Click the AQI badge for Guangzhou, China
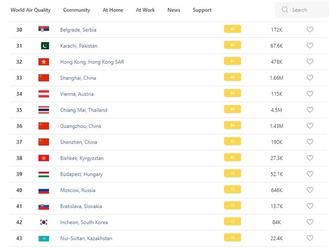 pos(233,126)
